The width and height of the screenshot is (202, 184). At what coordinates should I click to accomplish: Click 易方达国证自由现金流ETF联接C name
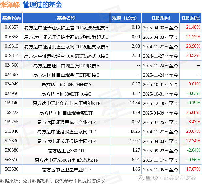tap(66, 75)
